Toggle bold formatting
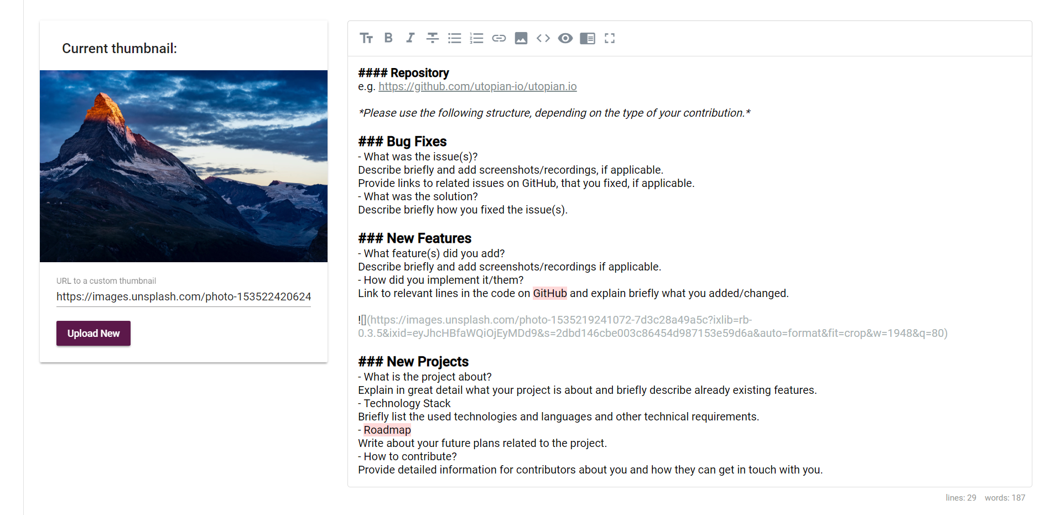Screen dimensions: 1044x515 pos(388,38)
